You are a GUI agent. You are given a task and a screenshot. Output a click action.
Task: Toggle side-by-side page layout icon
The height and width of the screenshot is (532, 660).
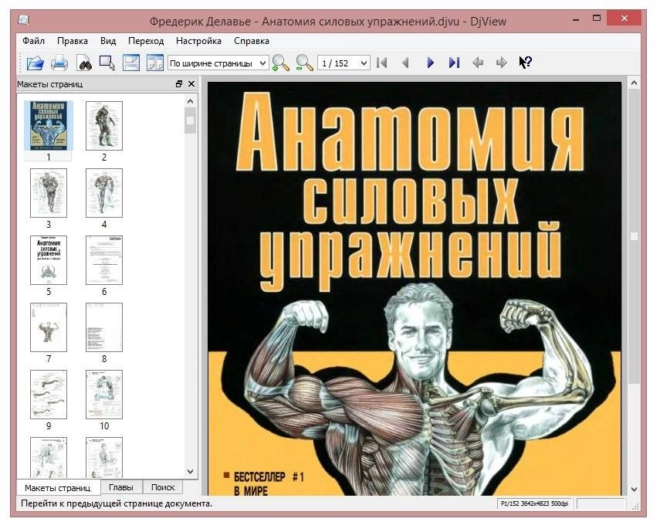tap(154, 63)
